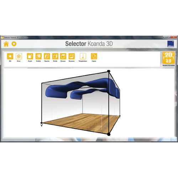Click the Copier copy icon
The height and width of the screenshot is (178, 178).
click(x=94, y=56)
